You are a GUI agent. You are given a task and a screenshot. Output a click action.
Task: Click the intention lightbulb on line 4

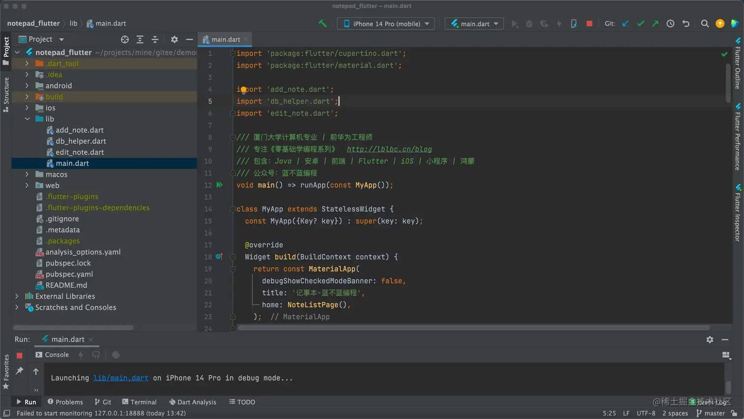pyautogui.click(x=243, y=90)
